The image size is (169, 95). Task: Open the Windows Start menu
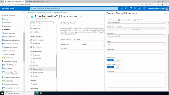click(2, 93)
